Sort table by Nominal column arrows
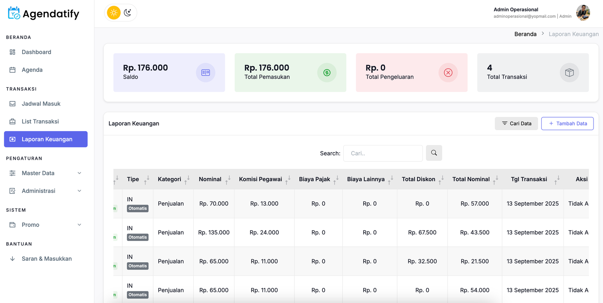The height and width of the screenshot is (303, 603). (x=227, y=179)
